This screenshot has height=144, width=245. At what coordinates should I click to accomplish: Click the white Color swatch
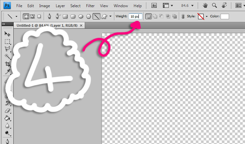click(x=225, y=16)
